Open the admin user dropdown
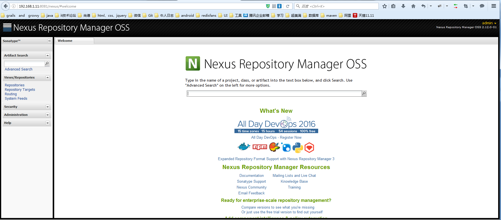This screenshot has width=501, height=220. (489, 23)
